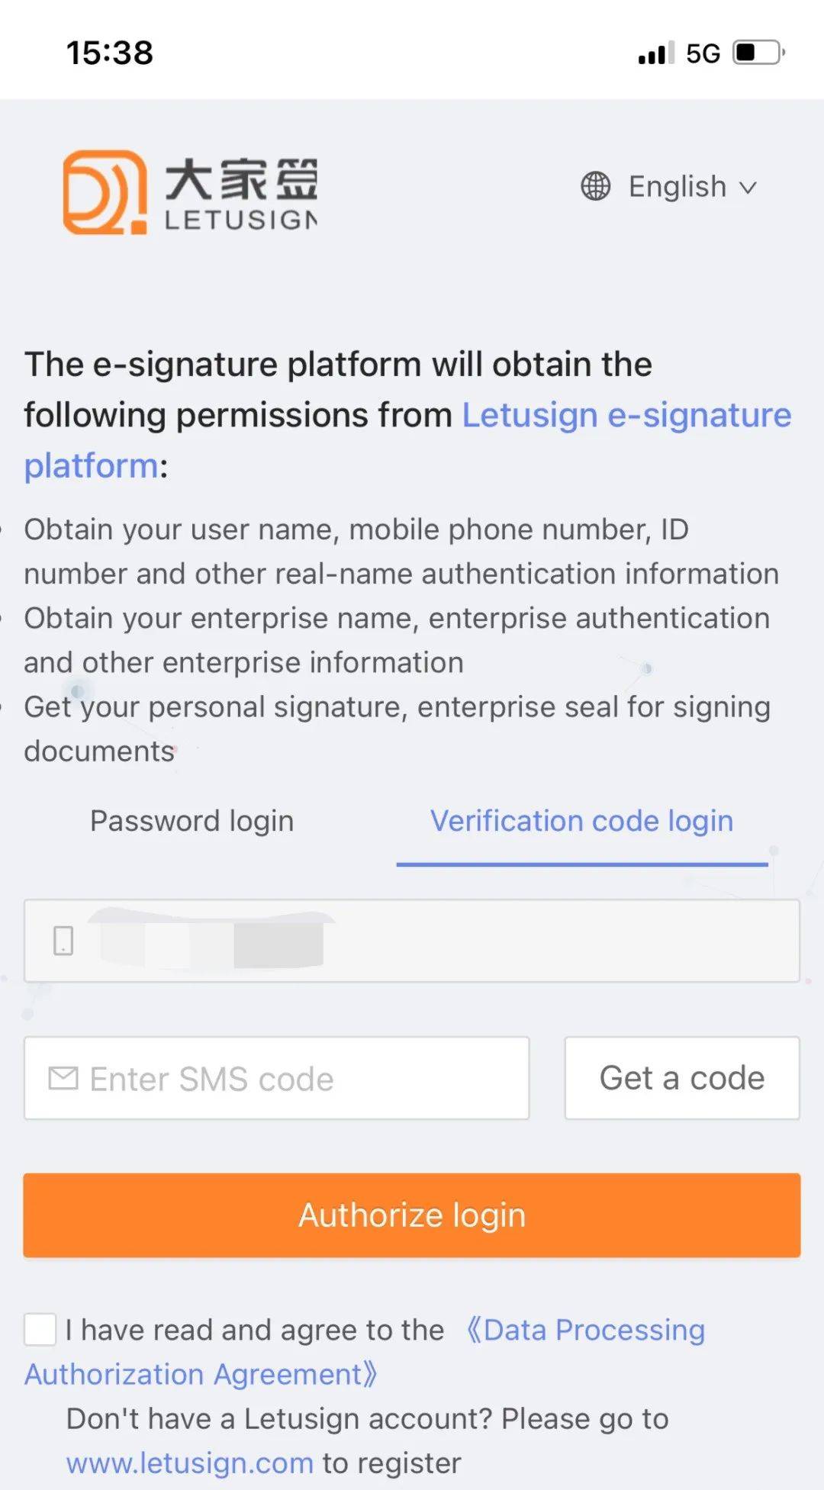Viewport: 824px width, 1490px height.
Task: Tap the status bar clock 15:38
Action: (110, 53)
